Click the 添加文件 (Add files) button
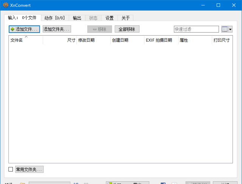The image size is (242, 184). point(24,29)
